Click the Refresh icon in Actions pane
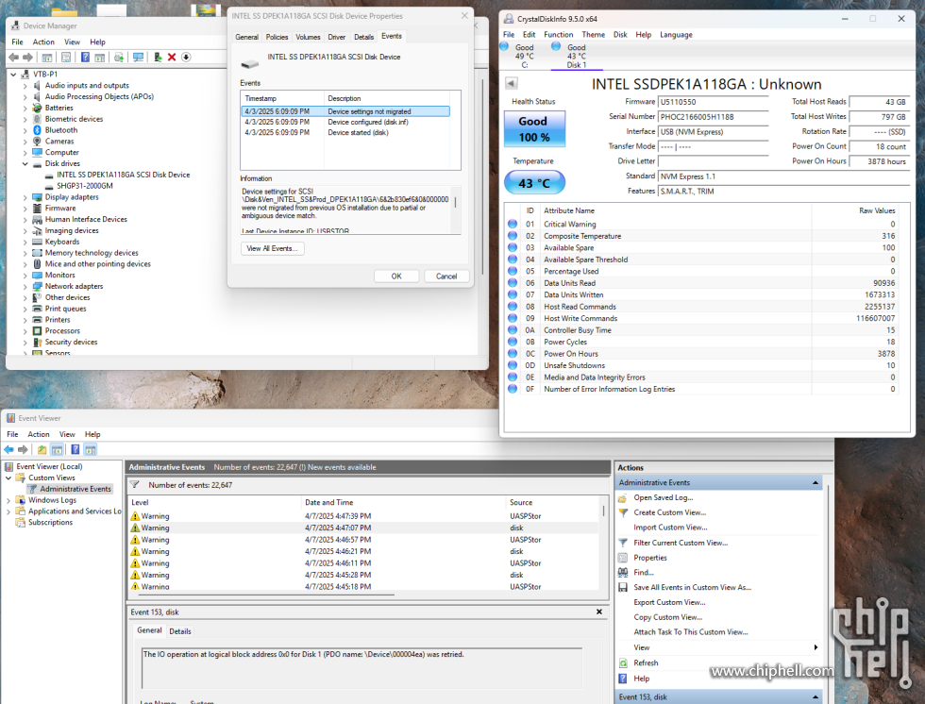Viewport: 925px width, 704px height. click(x=623, y=663)
